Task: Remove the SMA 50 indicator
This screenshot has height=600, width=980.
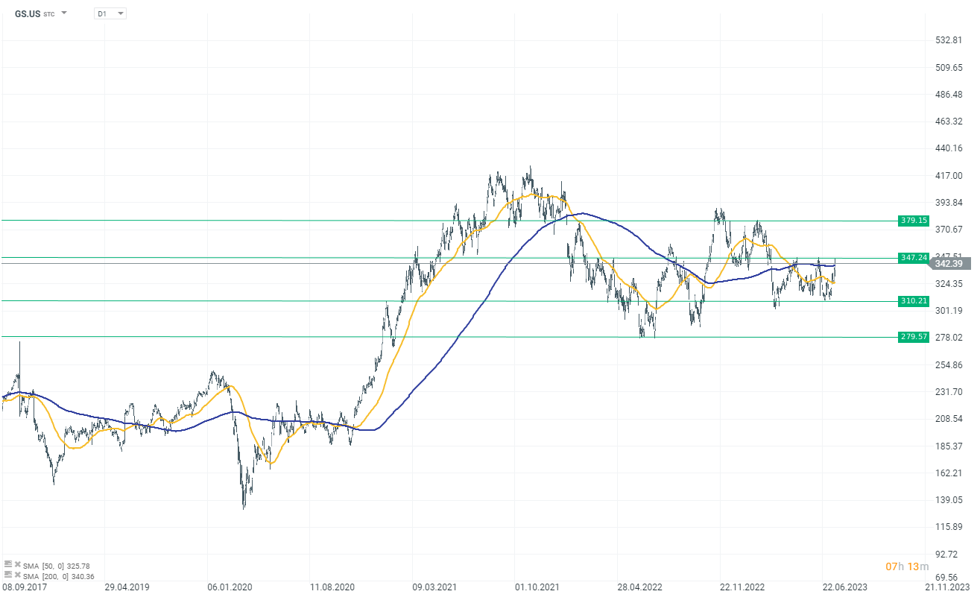Action: (x=18, y=565)
